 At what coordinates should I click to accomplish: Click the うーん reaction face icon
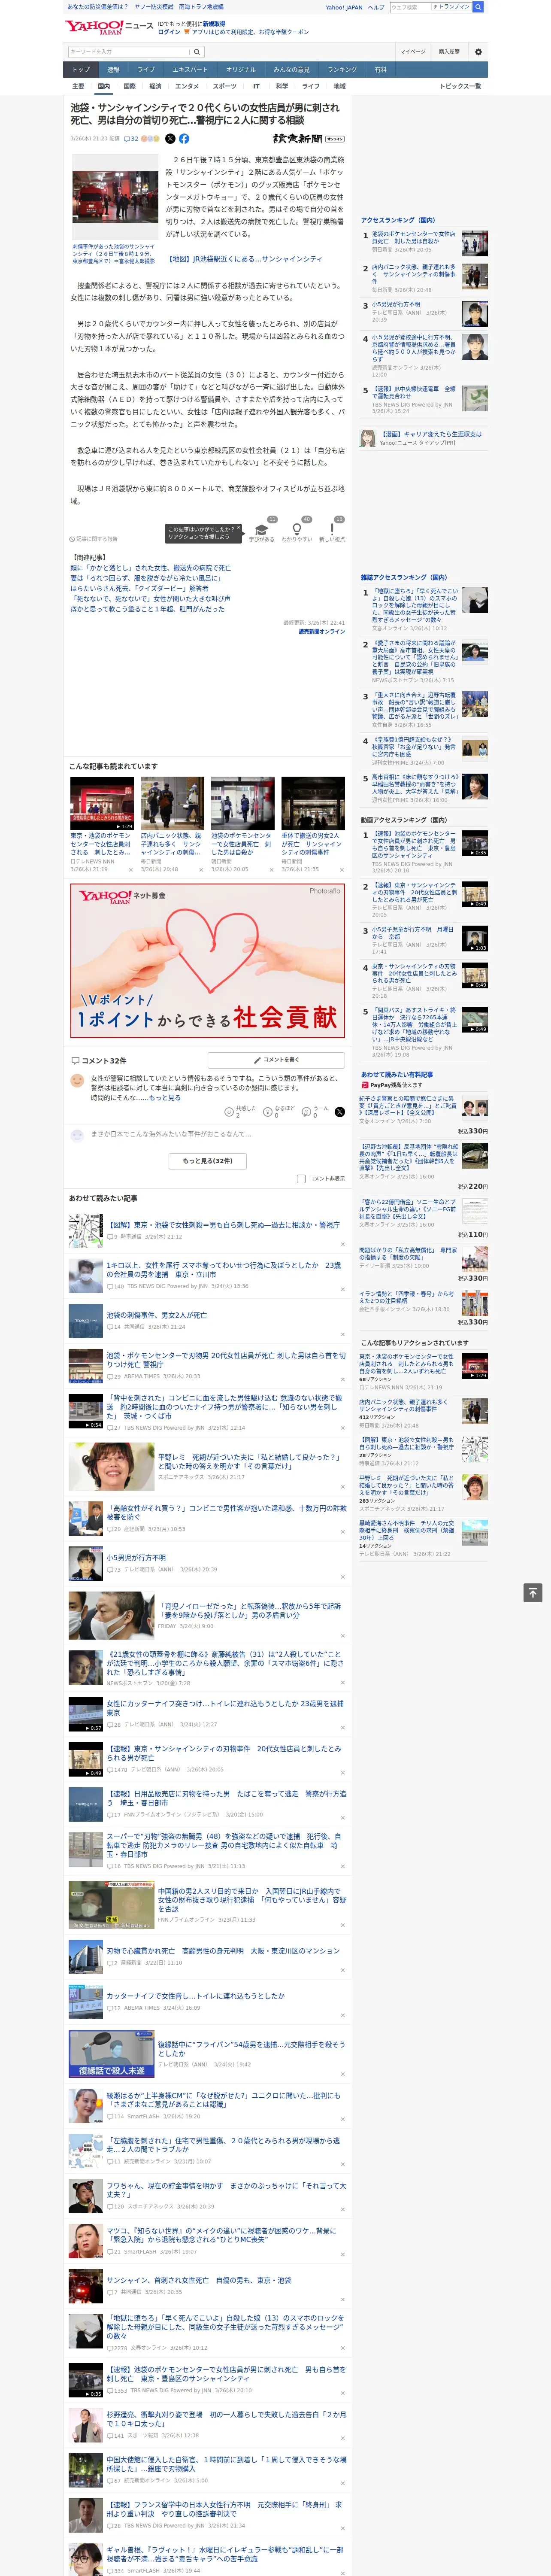coord(307,1111)
